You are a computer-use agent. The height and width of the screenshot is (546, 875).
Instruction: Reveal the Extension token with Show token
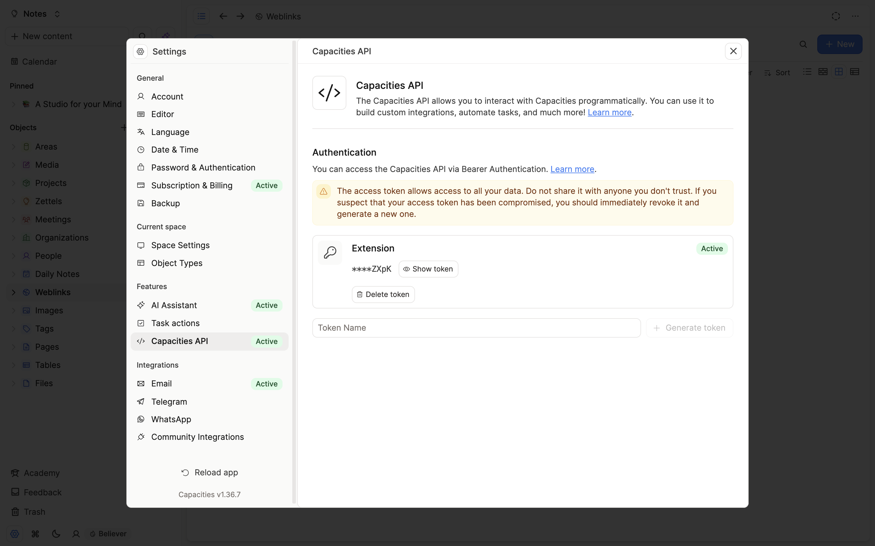click(x=428, y=269)
